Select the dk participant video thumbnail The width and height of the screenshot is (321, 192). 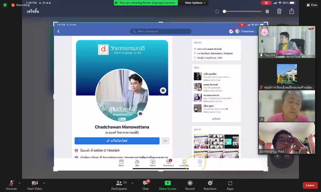coord(287,106)
